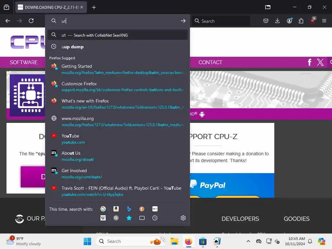Click the PayPal donation banner
The width and height of the screenshot is (332, 249).
pos(232,185)
